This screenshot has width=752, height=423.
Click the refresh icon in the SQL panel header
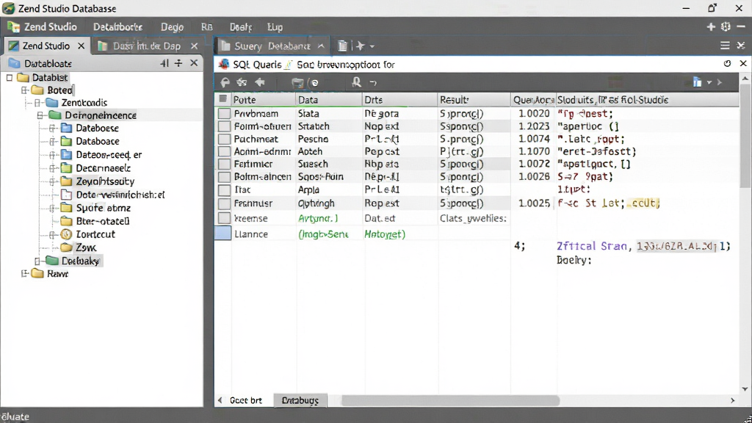(727, 63)
